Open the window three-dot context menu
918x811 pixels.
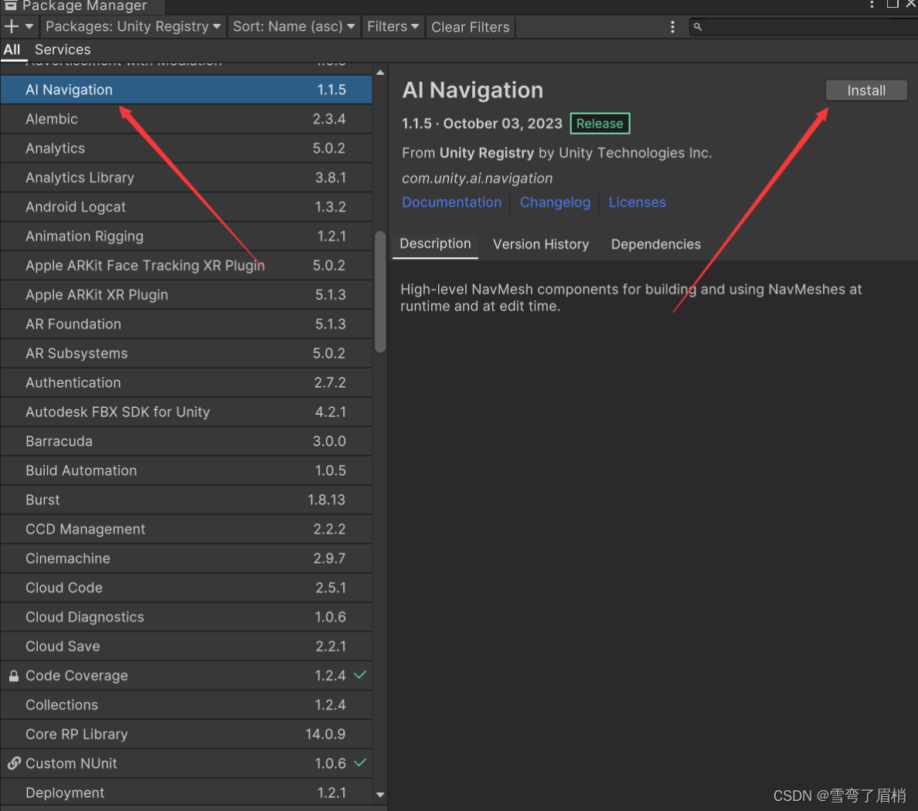point(872,5)
